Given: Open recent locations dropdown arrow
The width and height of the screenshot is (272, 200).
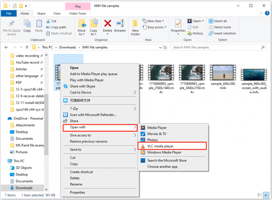Looking at the screenshot, I should [21, 47].
